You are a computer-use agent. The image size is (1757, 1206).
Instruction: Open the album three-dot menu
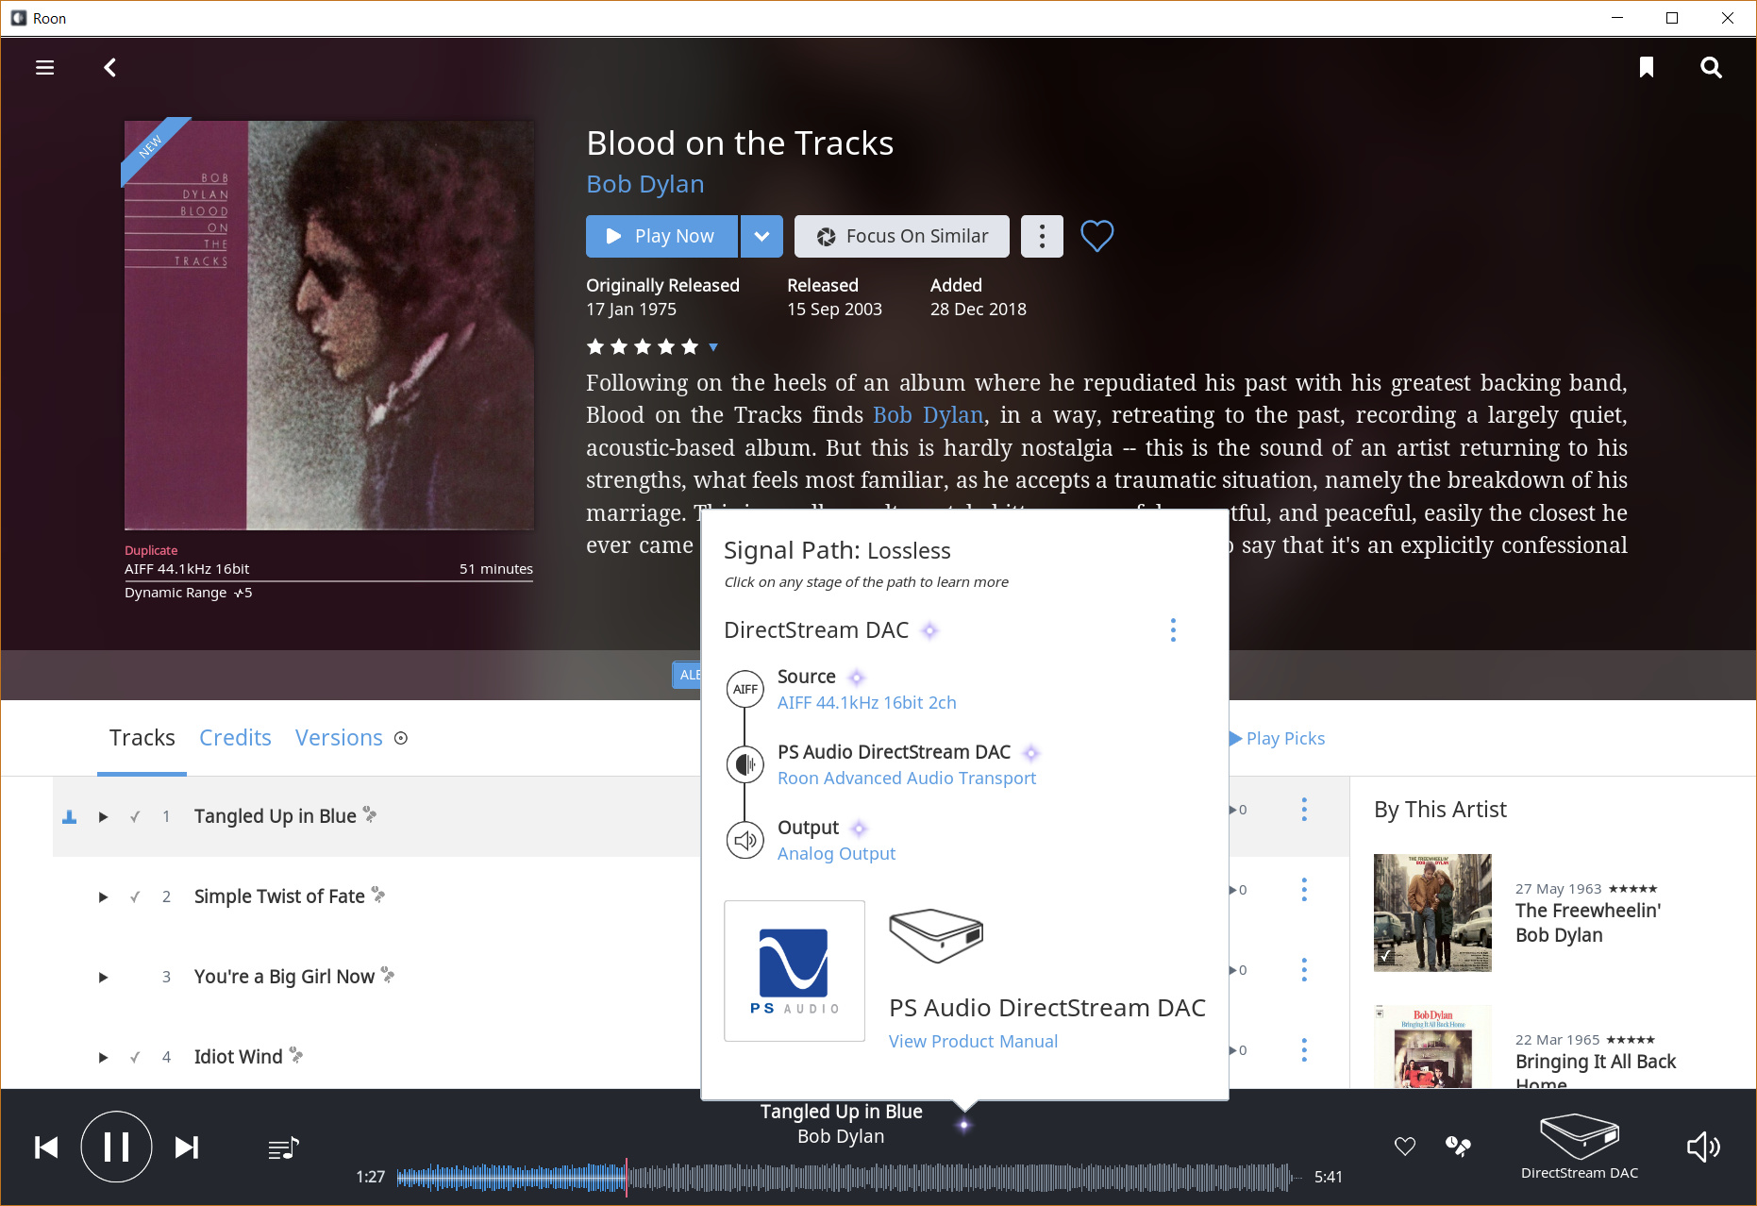(x=1042, y=236)
